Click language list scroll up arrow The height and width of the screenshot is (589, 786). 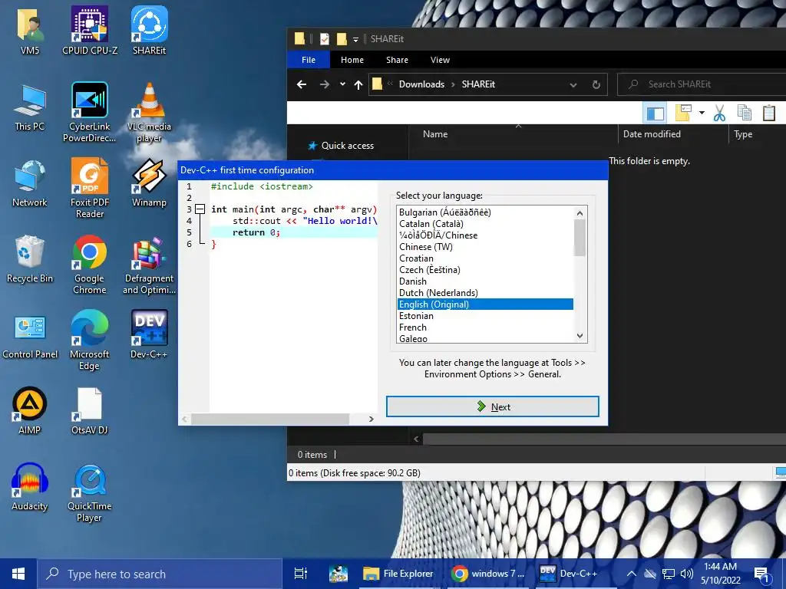(580, 213)
